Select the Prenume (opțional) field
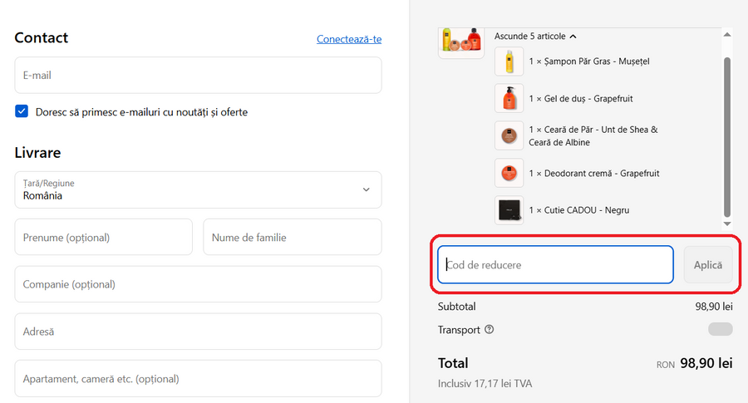This screenshot has height=403, width=748. [x=103, y=237]
